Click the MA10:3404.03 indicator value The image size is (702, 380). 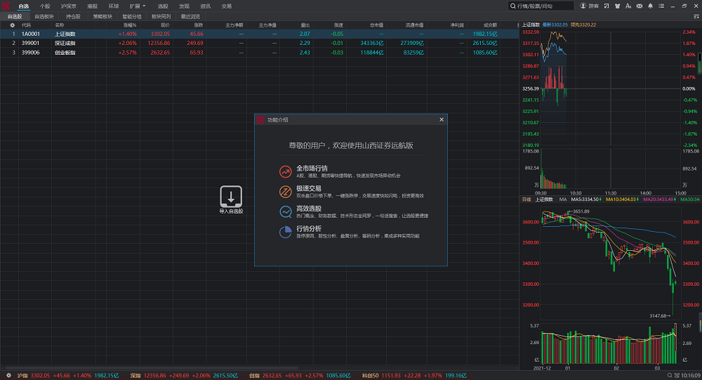coord(623,199)
